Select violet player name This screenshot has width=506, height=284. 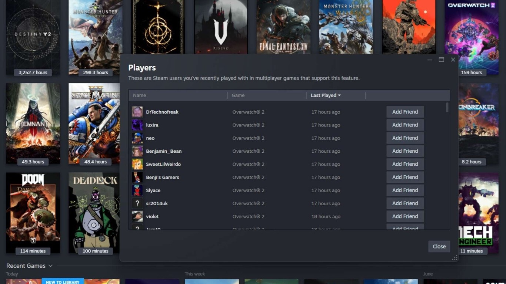152,216
